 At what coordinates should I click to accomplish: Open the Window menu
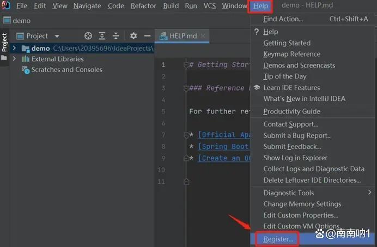234,5
